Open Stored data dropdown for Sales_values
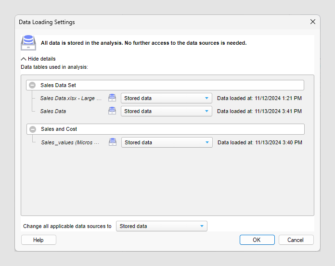Viewport: 335px width, 266px height. tap(167, 142)
